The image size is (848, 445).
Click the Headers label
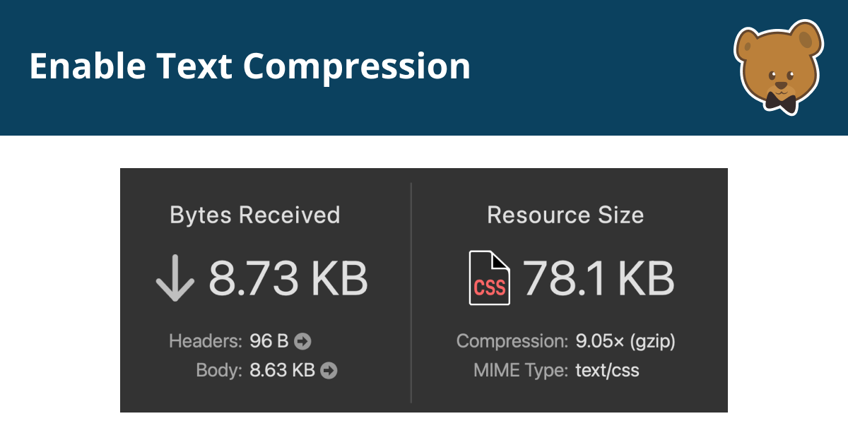(206, 342)
